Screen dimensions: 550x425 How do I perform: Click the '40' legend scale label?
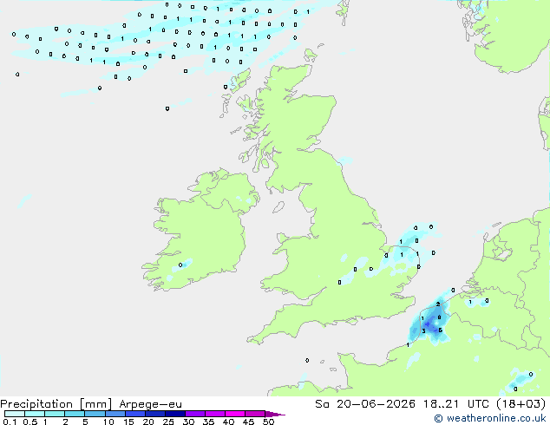(228, 422)
